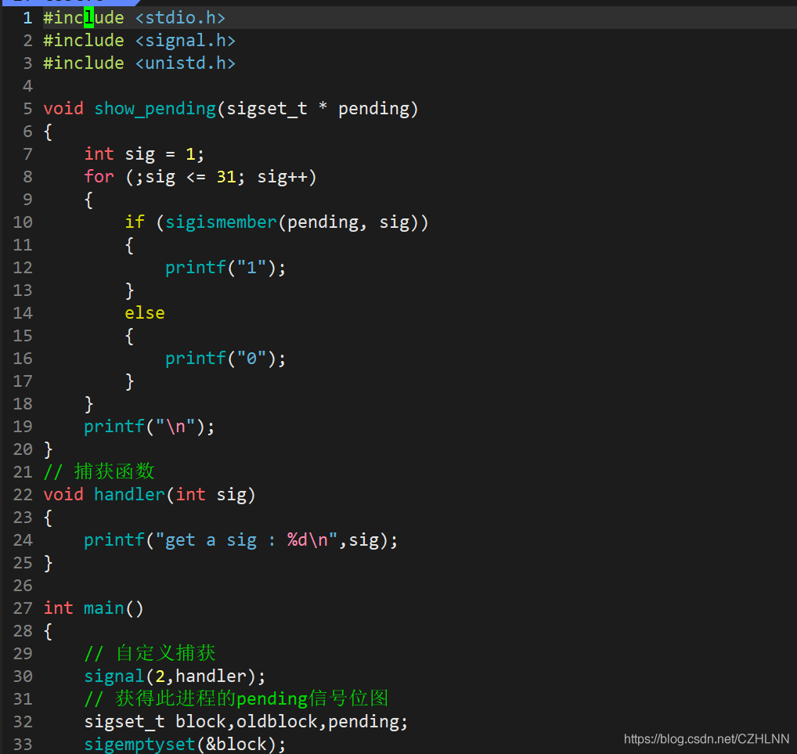Viewport: 797px width, 754px height.
Task: Click the printf("0") statement
Action: coord(225,359)
